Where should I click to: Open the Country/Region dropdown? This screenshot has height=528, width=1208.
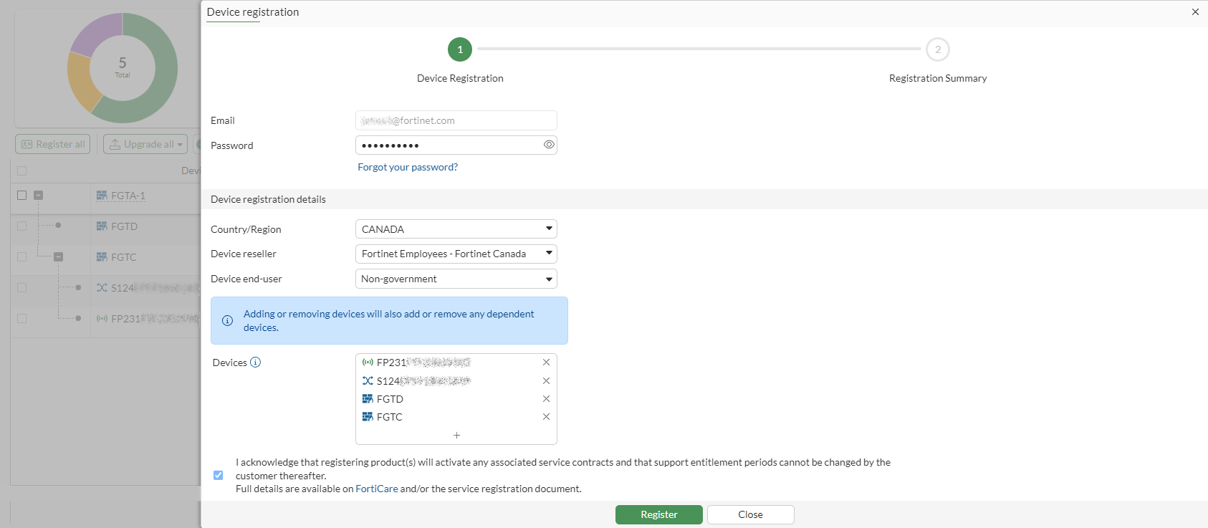tap(456, 229)
